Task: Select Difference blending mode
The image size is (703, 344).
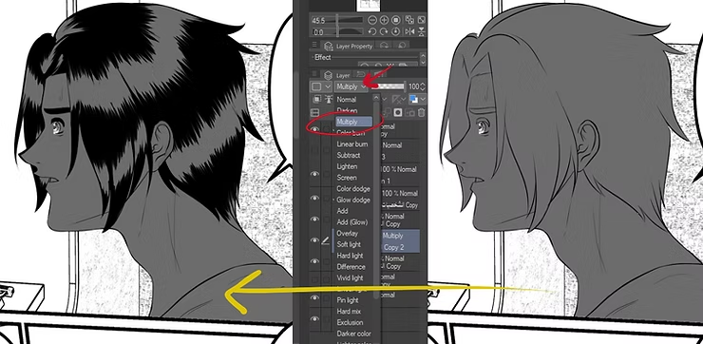Action: coord(351,267)
